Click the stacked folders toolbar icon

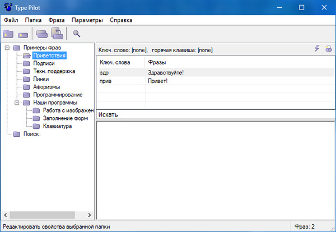click(x=42, y=34)
